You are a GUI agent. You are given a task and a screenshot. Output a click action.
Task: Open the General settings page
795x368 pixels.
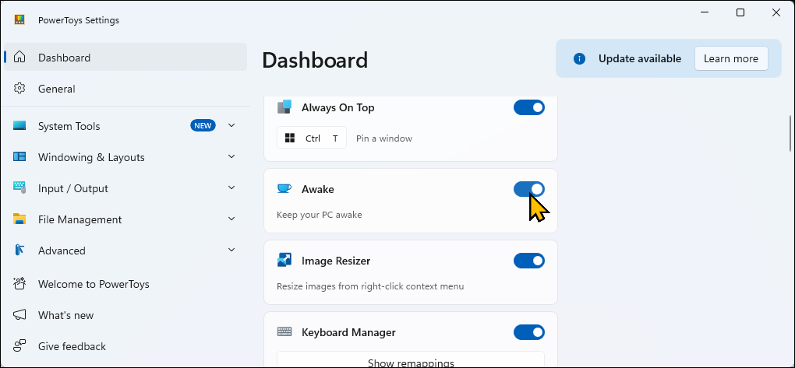coord(125,89)
